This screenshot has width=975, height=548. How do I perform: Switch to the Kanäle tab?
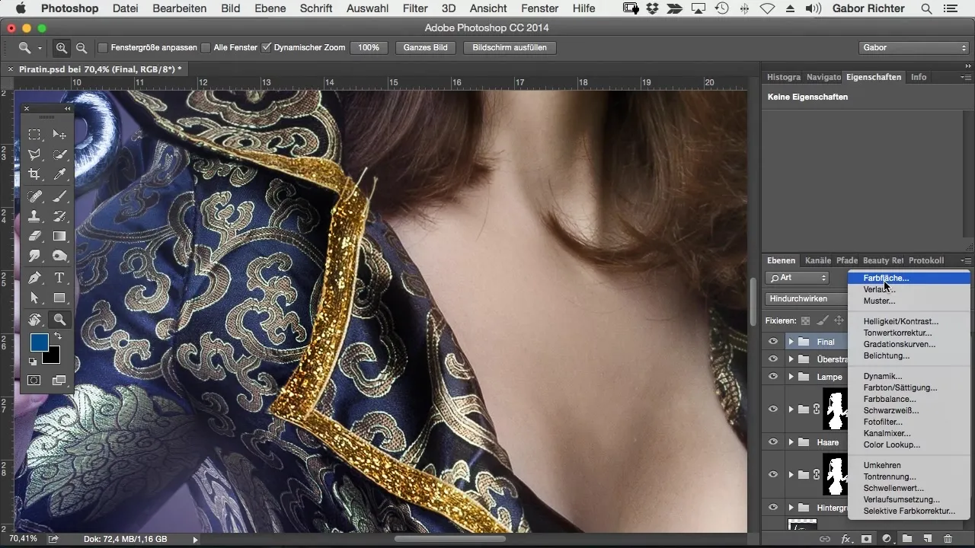click(817, 260)
